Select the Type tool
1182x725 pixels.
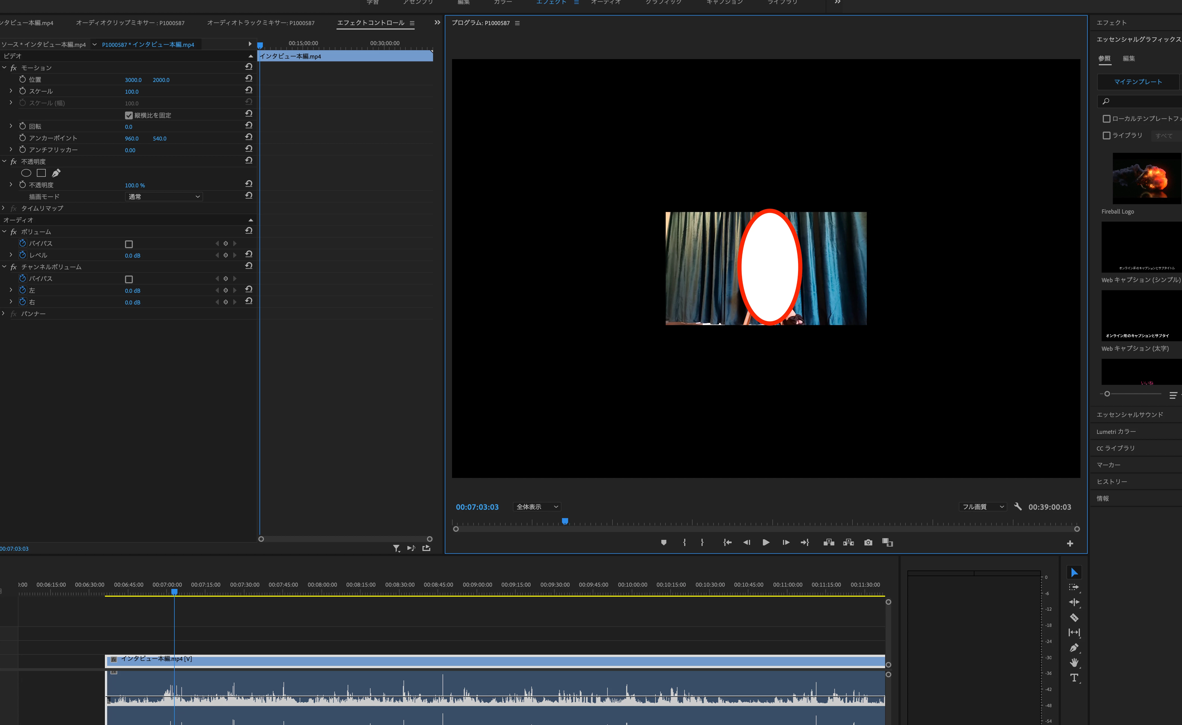click(1074, 678)
